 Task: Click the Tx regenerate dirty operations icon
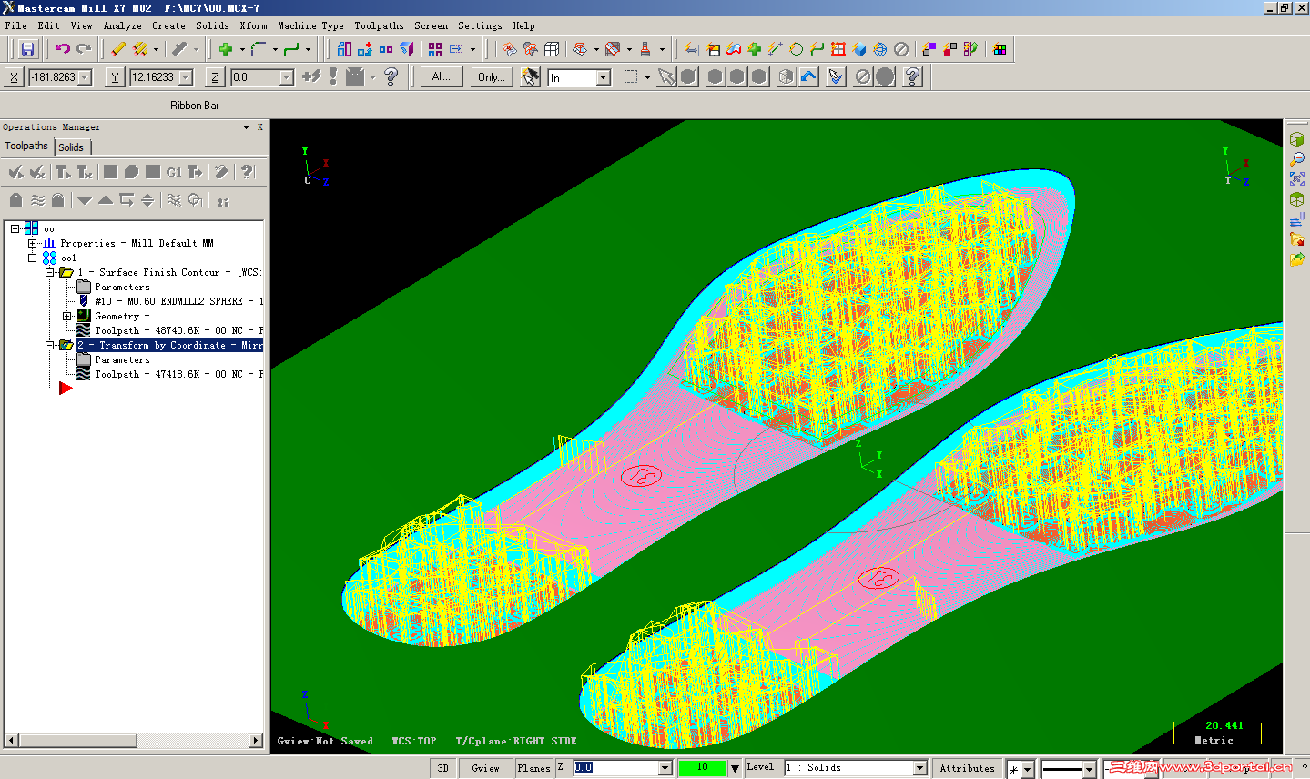tap(85, 172)
